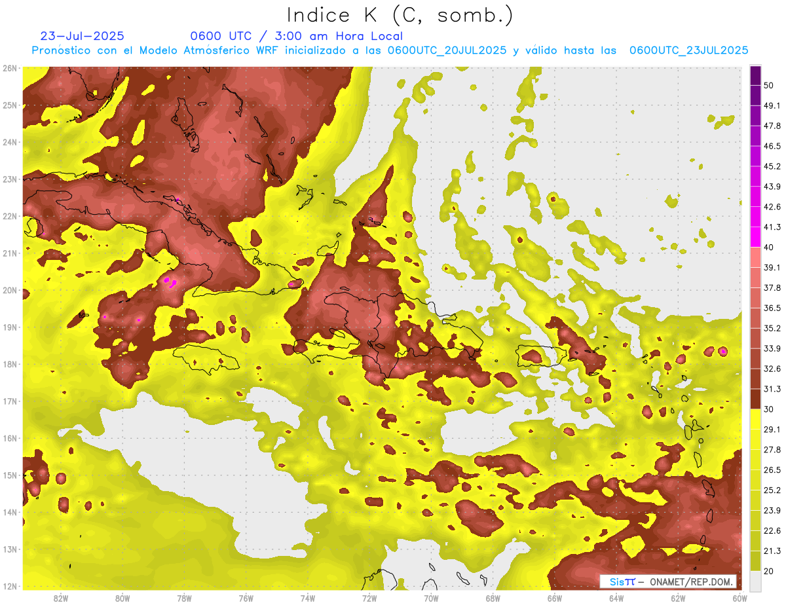
Task: Click the "23N" latitude label
Action: [9, 179]
